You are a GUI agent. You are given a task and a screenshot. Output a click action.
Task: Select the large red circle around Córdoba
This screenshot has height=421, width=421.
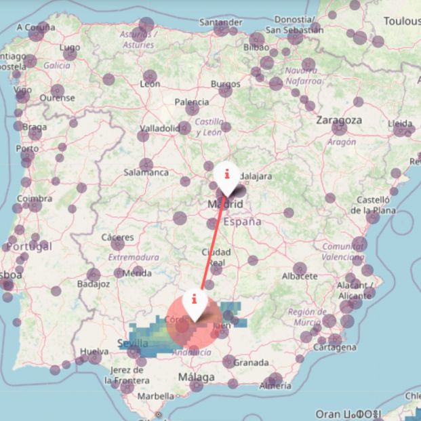[x=194, y=322]
